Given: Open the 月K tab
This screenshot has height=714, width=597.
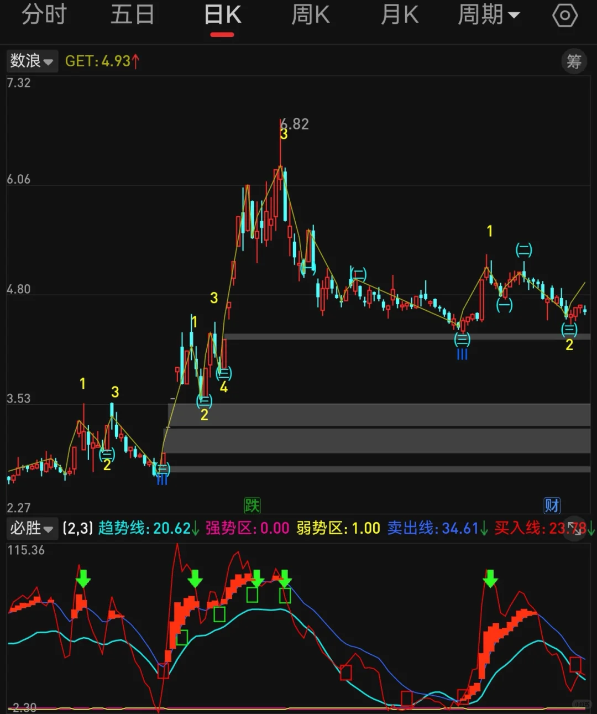Looking at the screenshot, I should (x=400, y=15).
